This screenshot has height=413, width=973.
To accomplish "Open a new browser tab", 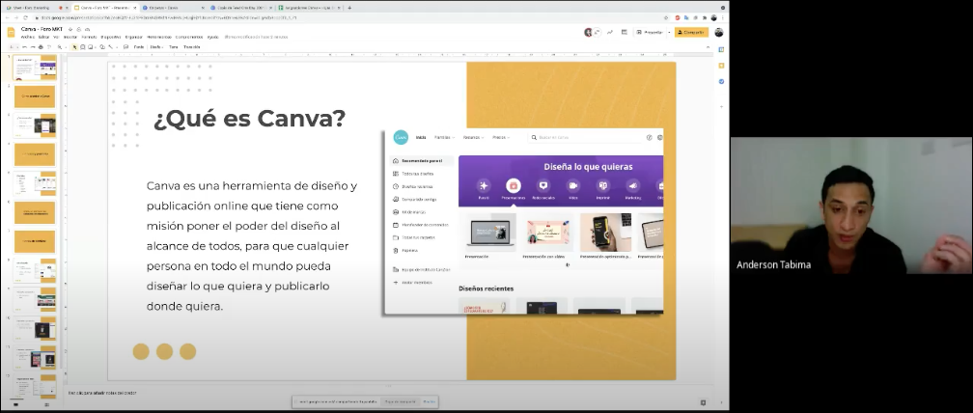I will point(349,7).
